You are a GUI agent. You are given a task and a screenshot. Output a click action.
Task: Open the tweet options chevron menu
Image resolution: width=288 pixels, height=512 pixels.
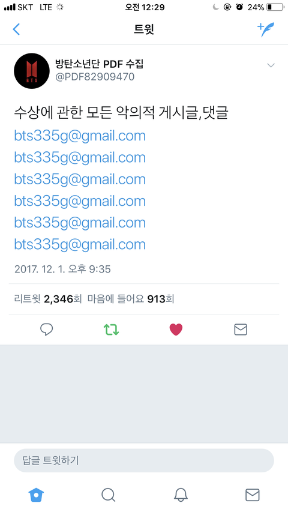click(x=271, y=65)
